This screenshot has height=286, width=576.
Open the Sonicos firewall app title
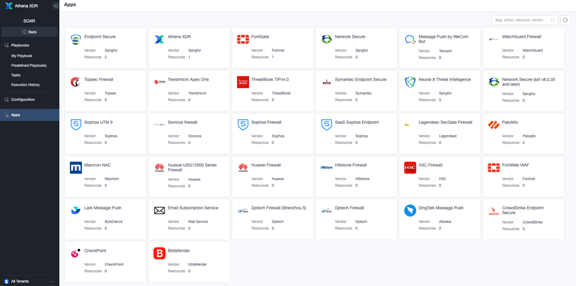point(183,122)
